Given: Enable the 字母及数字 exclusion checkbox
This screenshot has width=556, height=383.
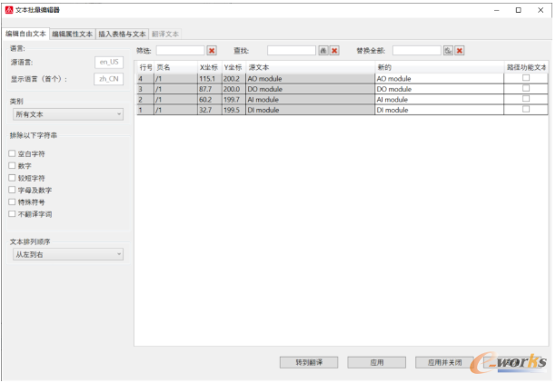Looking at the screenshot, I should pos(12,190).
